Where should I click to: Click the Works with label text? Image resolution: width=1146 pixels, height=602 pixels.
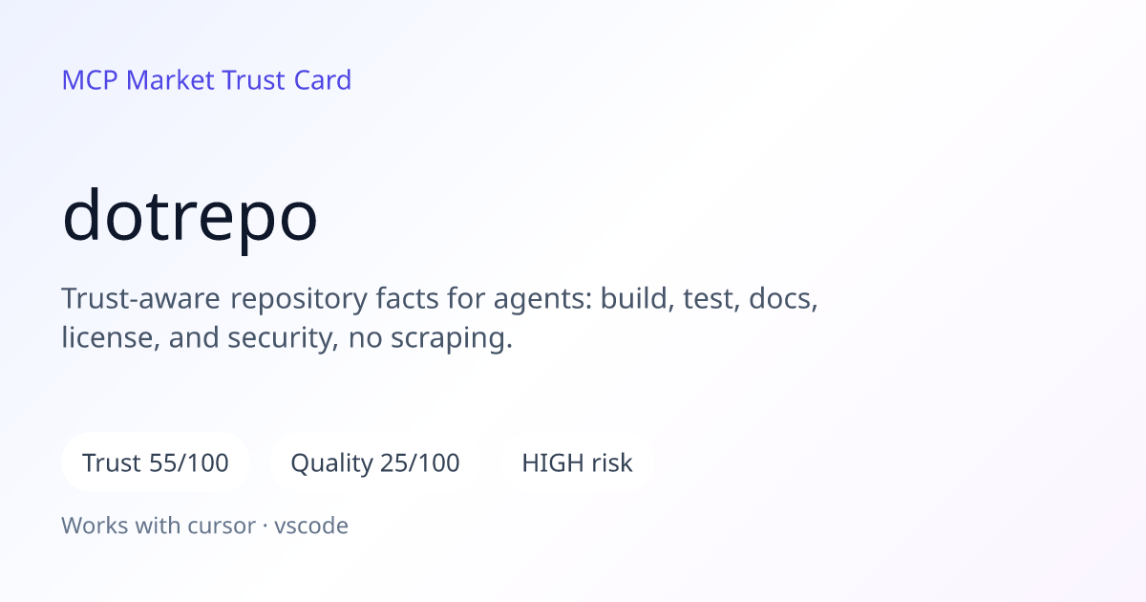click(x=127, y=526)
